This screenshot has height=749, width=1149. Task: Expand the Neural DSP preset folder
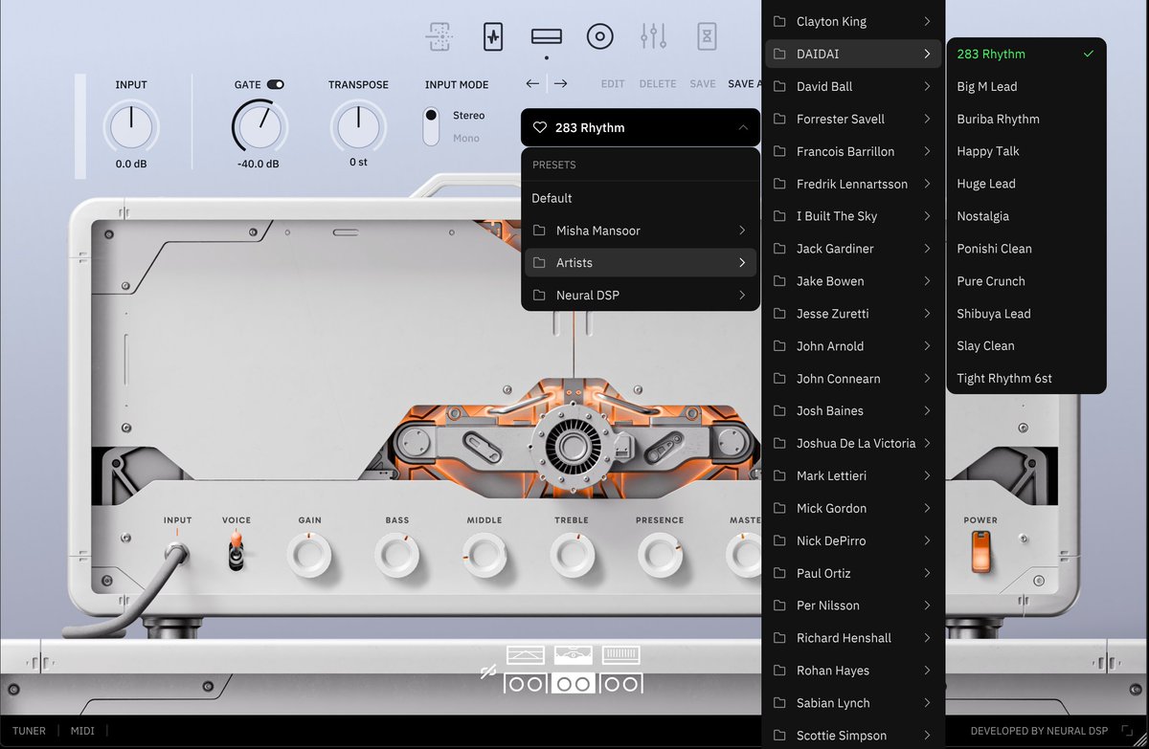tap(641, 296)
